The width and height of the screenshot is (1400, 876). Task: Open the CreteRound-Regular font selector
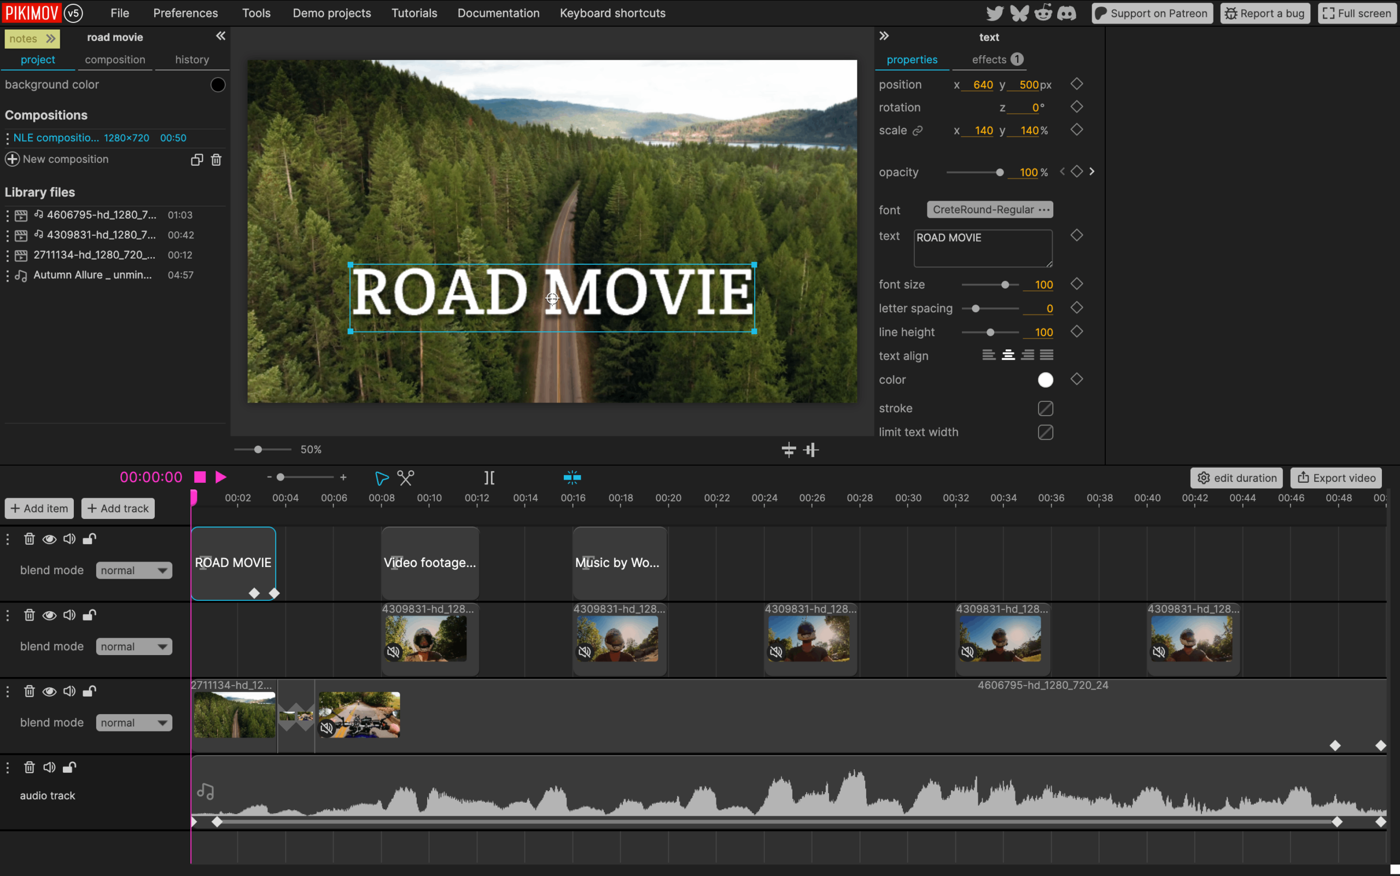pyautogui.click(x=989, y=210)
